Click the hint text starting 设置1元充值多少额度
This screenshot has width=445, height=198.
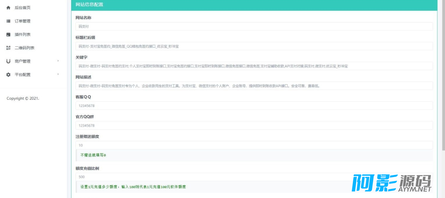pos(133,187)
